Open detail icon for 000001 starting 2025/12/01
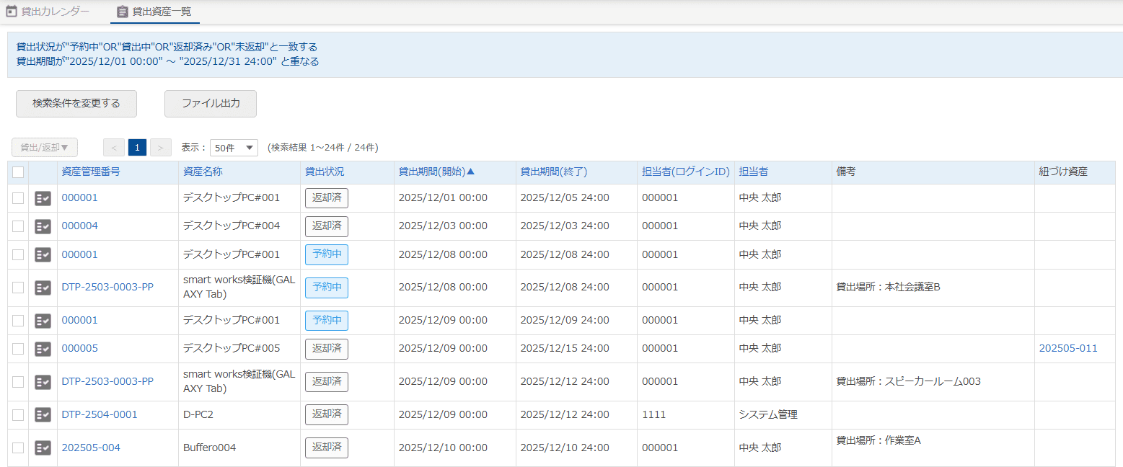 click(x=43, y=198)
